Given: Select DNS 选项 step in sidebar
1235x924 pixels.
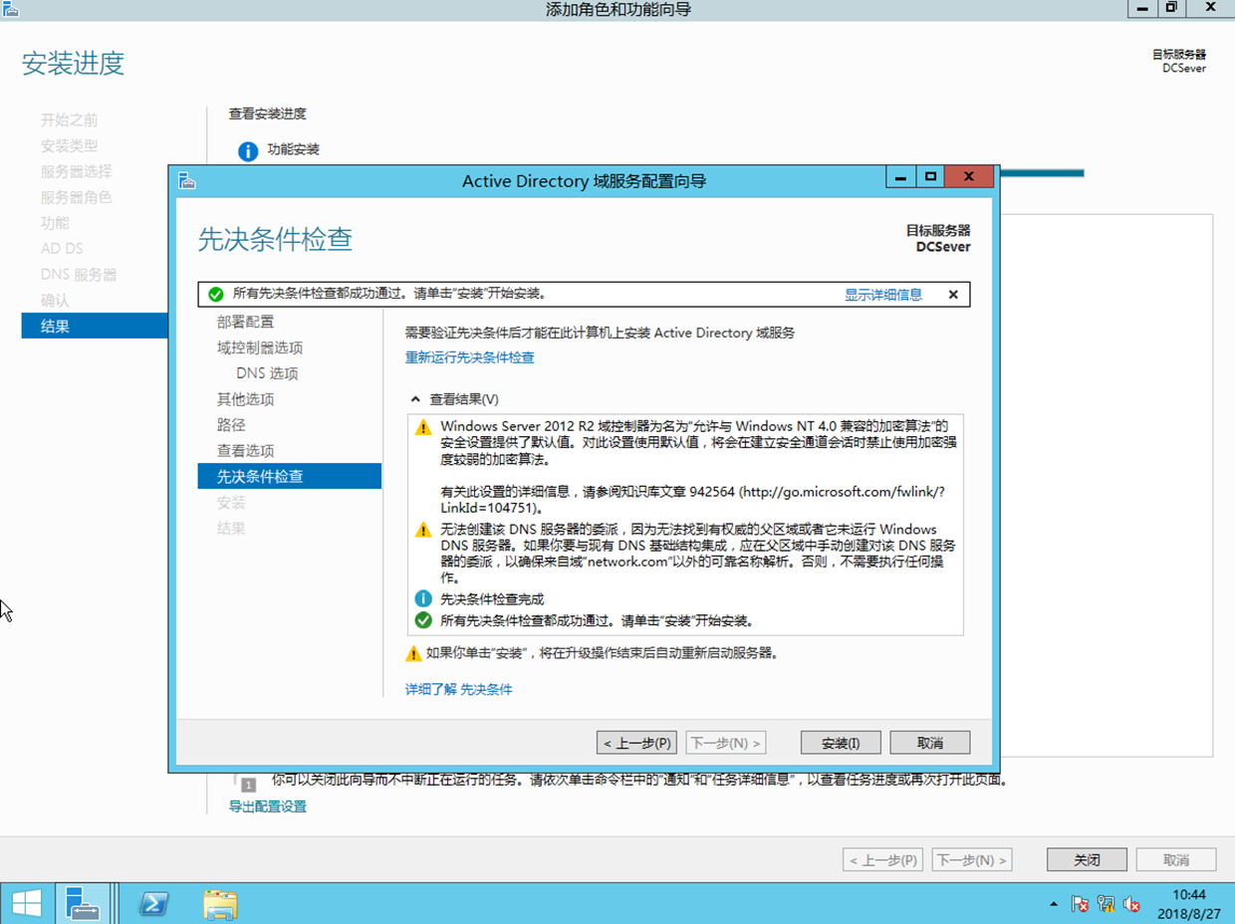Looking at the screenshot, I should click(267, 373).
